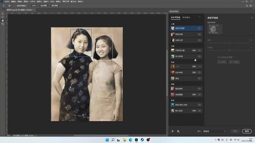Open File Explorer from the taskbar

(x=125, y=140)
